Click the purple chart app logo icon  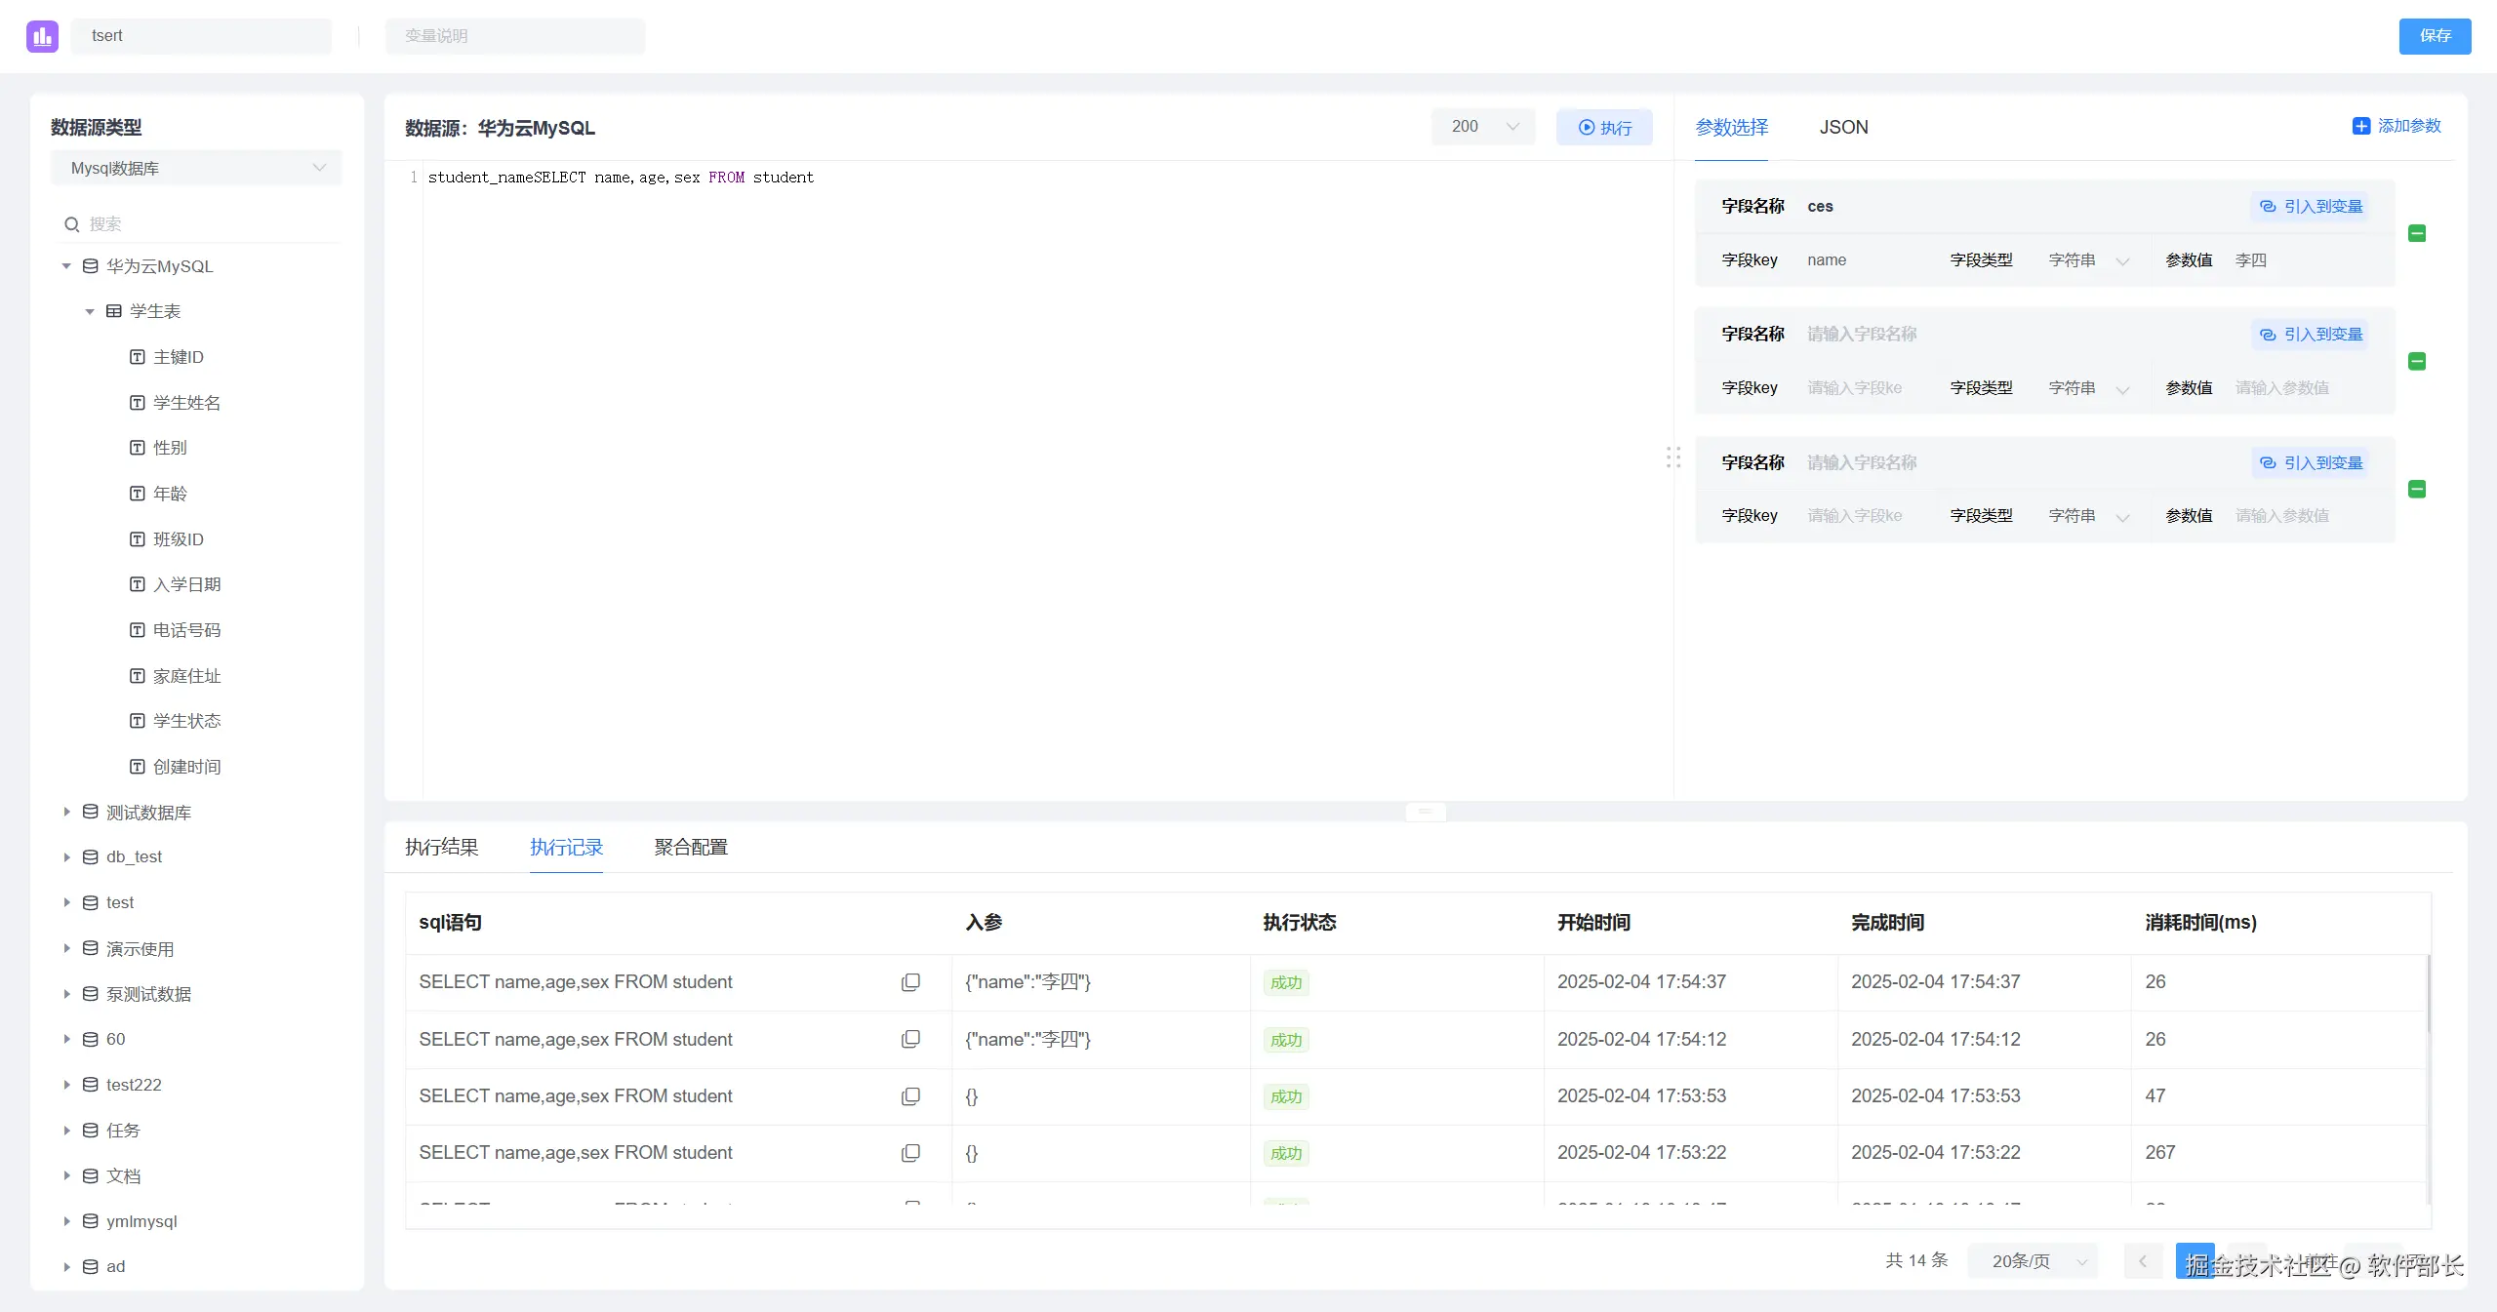click(42, 36)
